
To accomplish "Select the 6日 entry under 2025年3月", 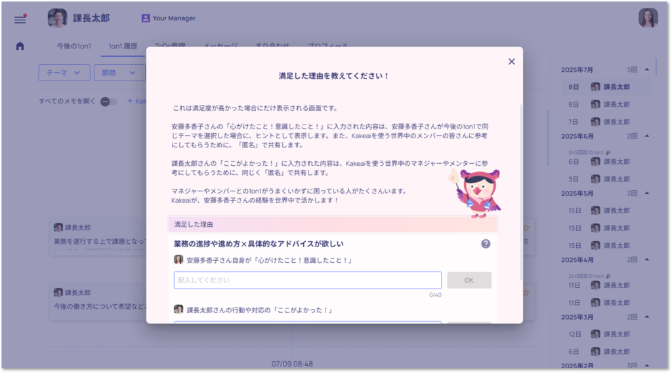I will (606, 351).
